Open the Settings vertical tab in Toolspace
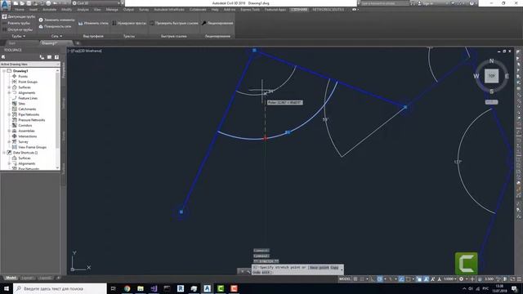The width and height of the screenshot is (523, 294). pos(64,104)
